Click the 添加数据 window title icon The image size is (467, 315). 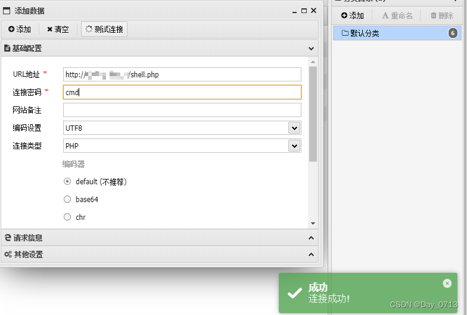click(x=7, y=11)
